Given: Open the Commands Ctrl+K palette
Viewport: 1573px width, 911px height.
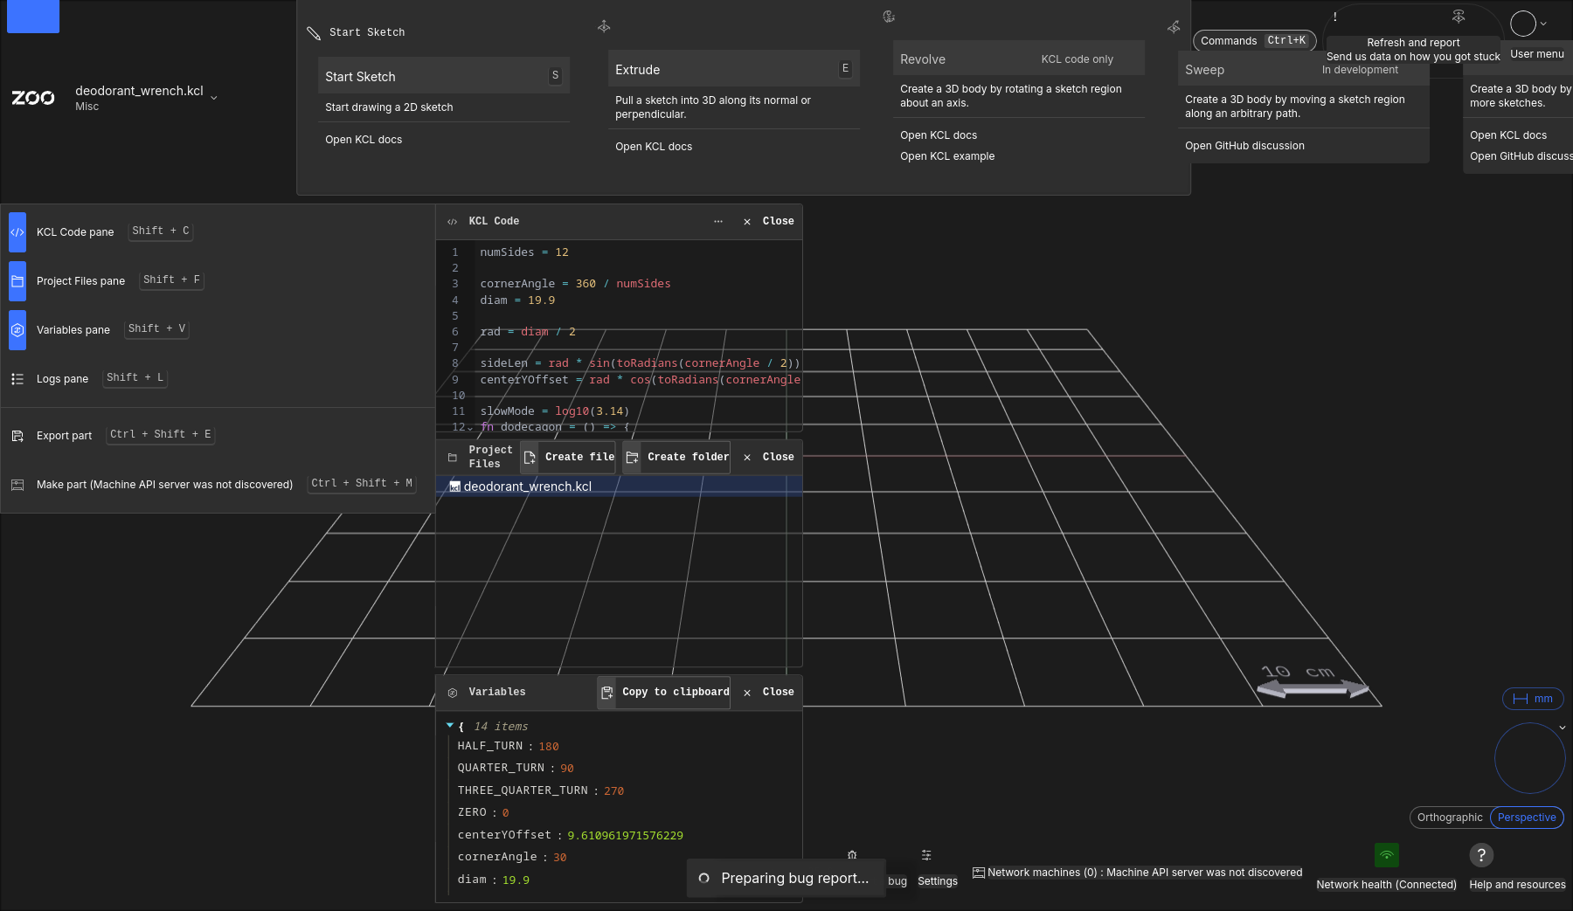Looking at the screenshot, I should pyautogui.click(x=1254, y=41).
